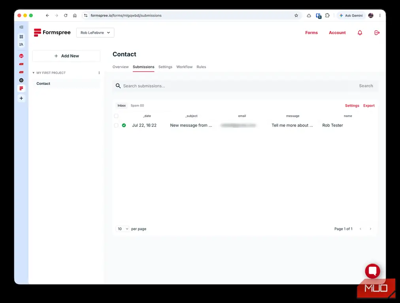Image resolution: width=400 pixels, height=303 pixels.
Task: Check the Jul 22 submission row checkbox
Action: (x=116, y=125)
